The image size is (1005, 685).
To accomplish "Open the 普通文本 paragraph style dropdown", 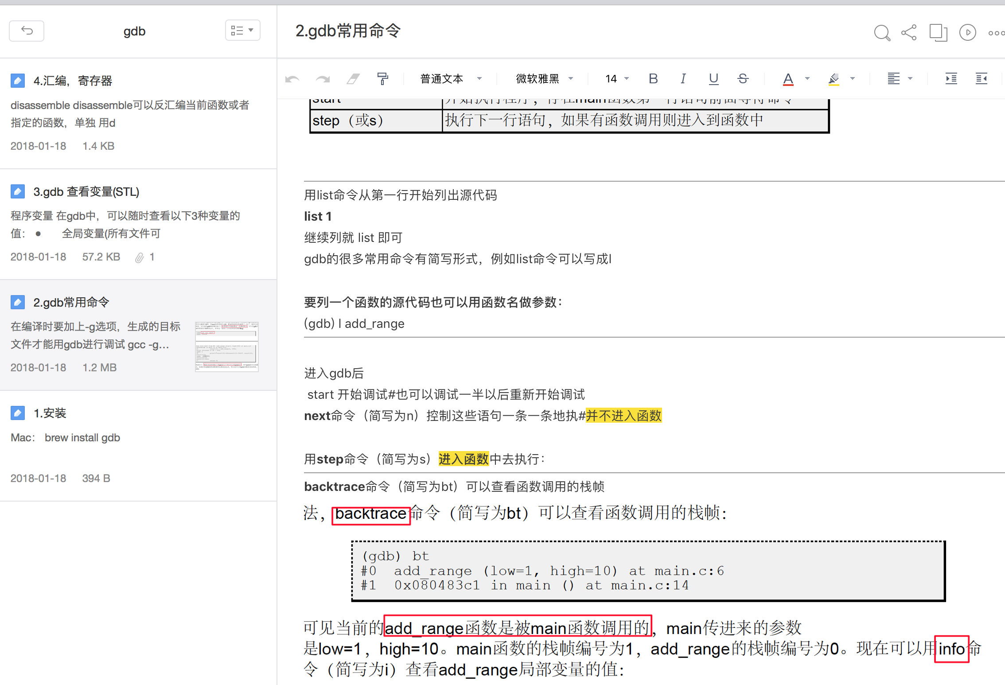I will (451, 79).
